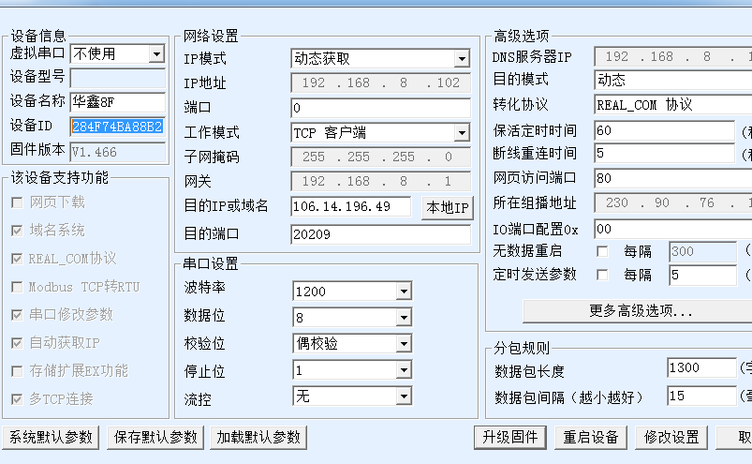The image size is (752, 464).
Task: Focus the 设备名称 text field
Action: pos(117,101)
